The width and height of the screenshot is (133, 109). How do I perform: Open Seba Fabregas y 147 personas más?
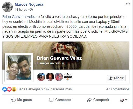pos(45,89)
